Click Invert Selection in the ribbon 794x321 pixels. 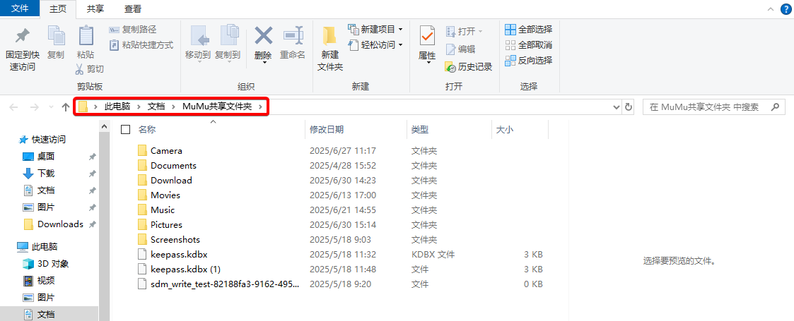click(528, 61)
